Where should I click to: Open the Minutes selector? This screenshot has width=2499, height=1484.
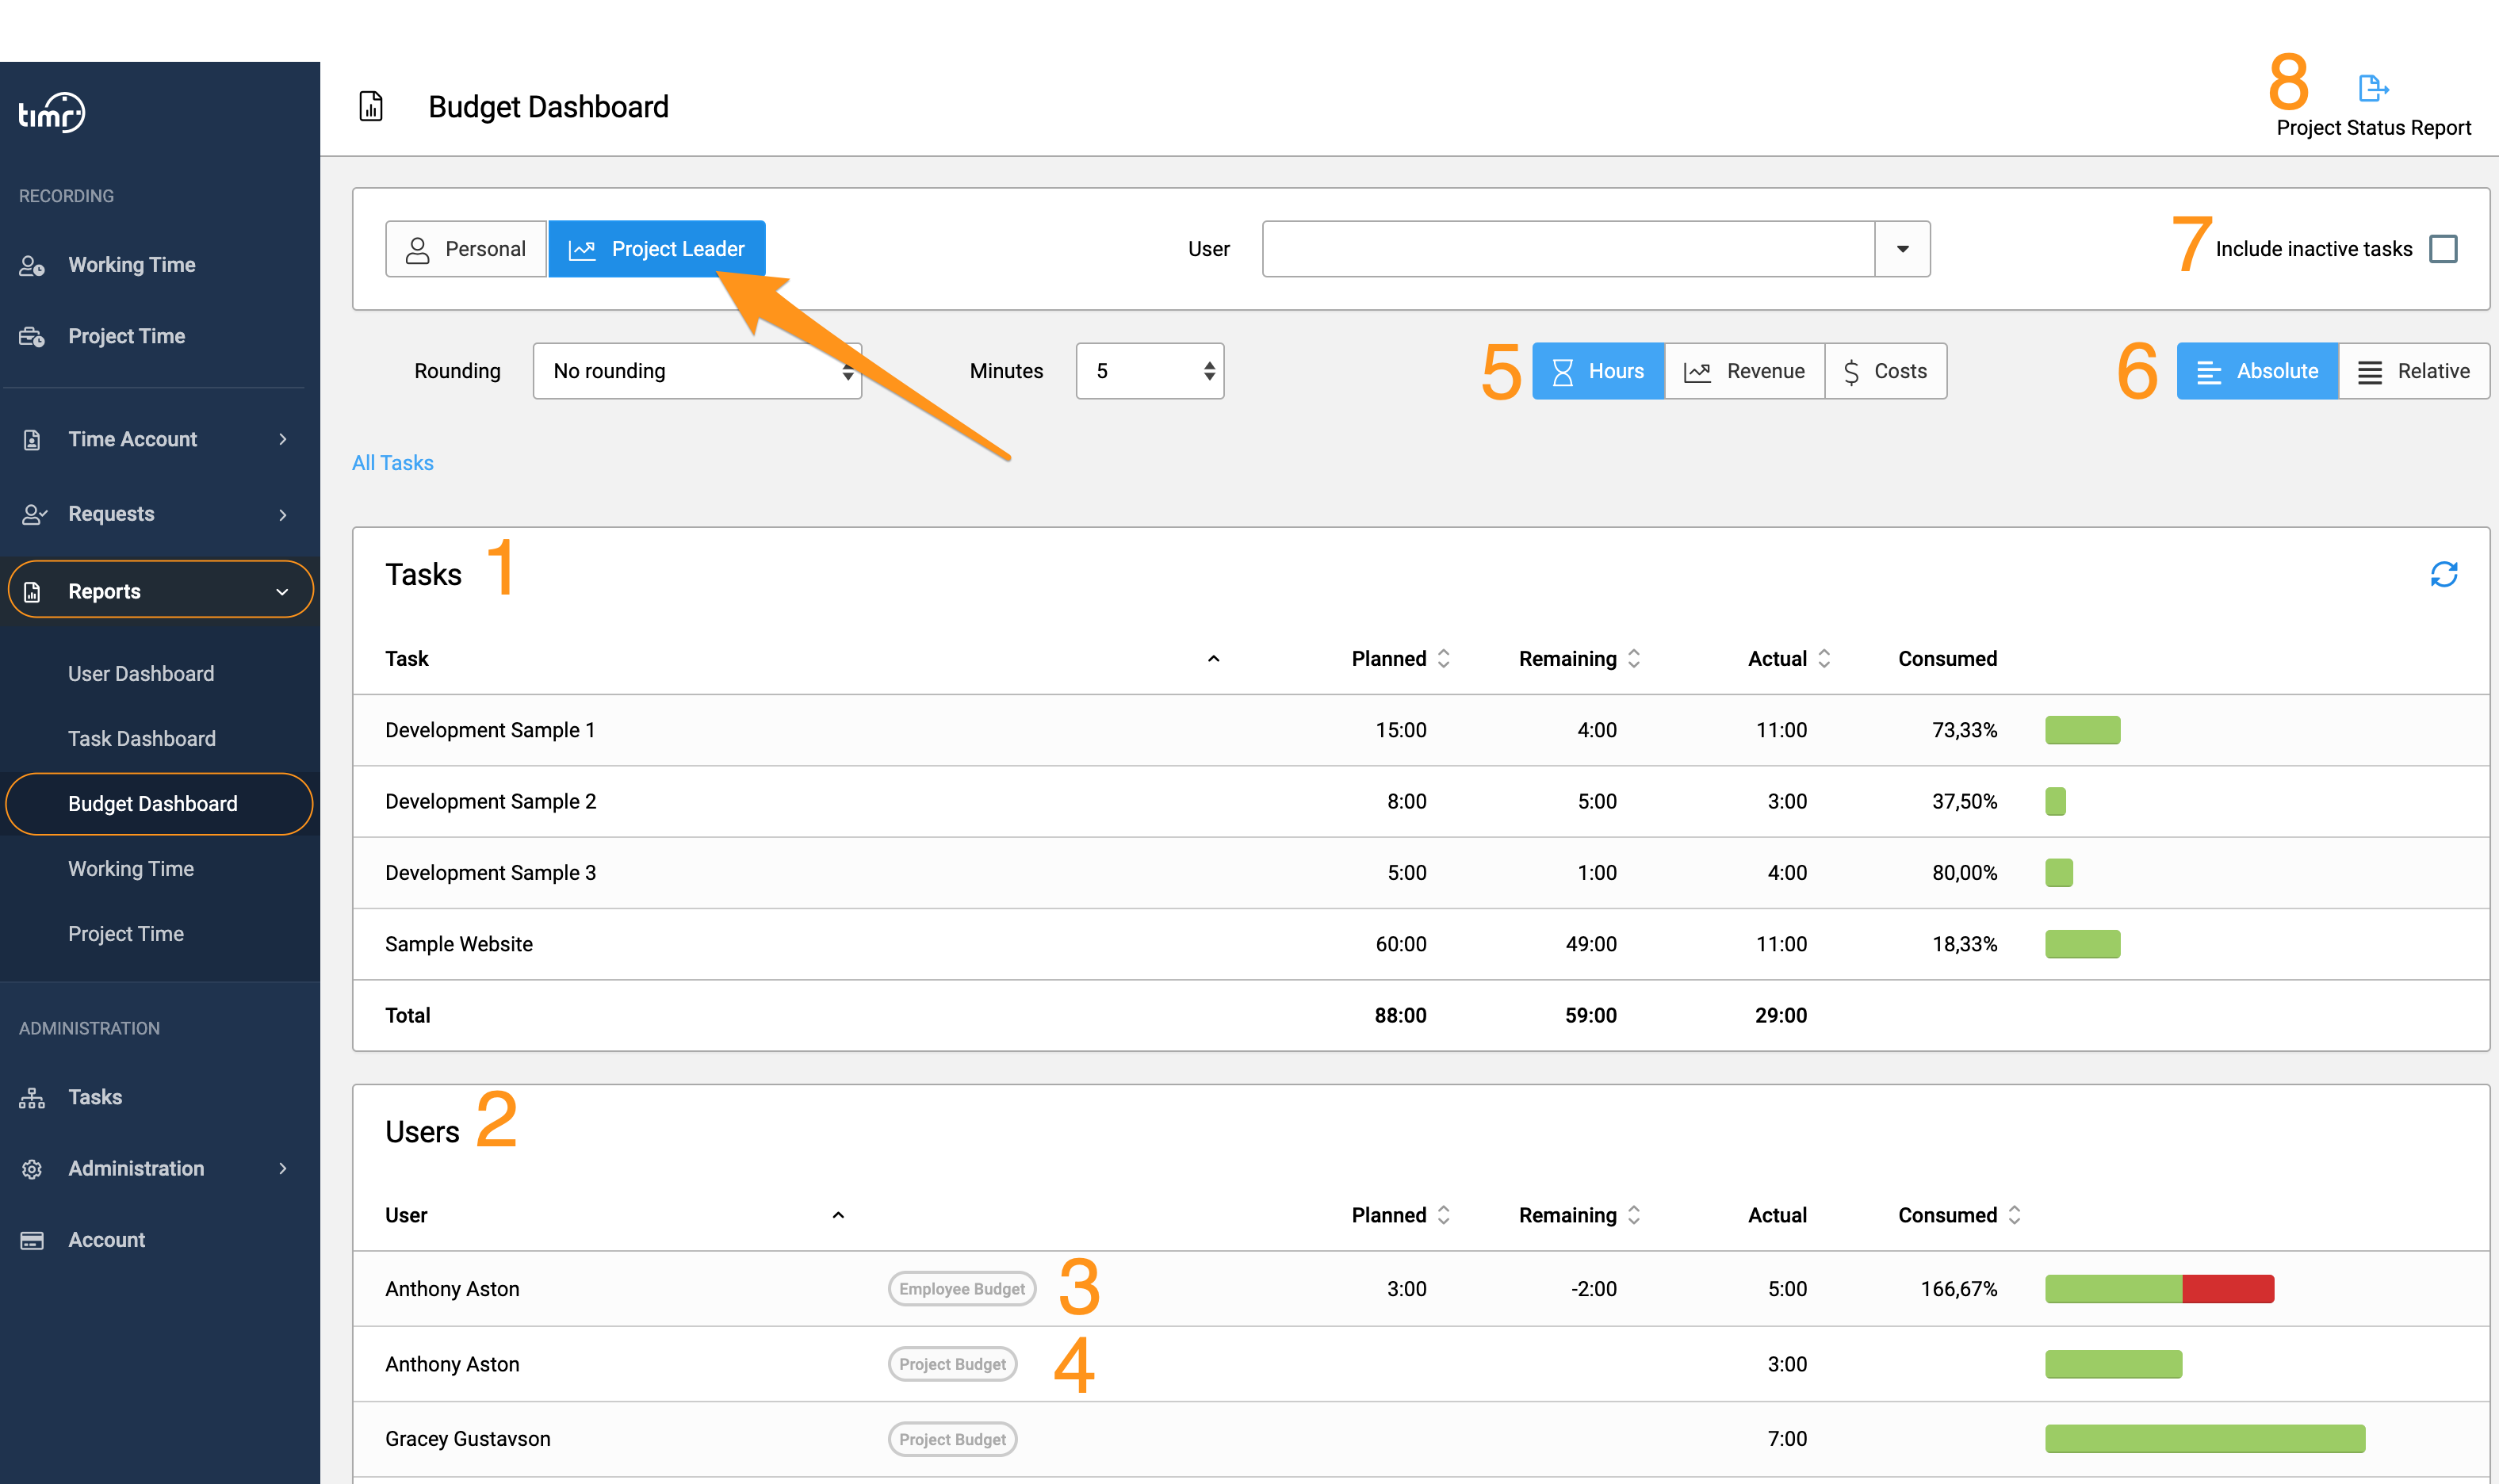(1150, 371)
